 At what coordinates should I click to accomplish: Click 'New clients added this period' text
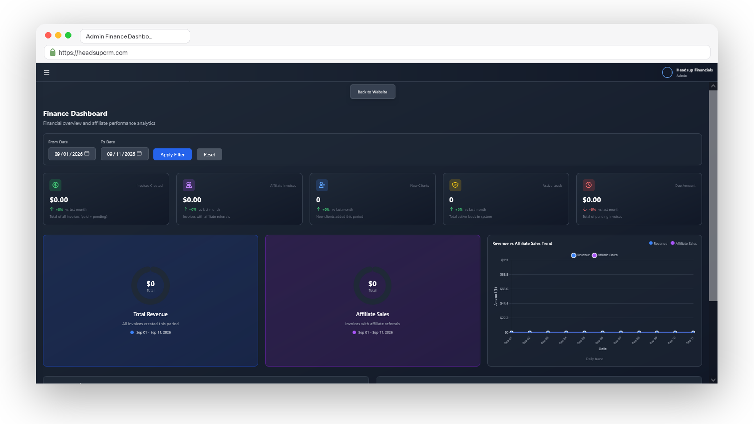pos(340,217)
